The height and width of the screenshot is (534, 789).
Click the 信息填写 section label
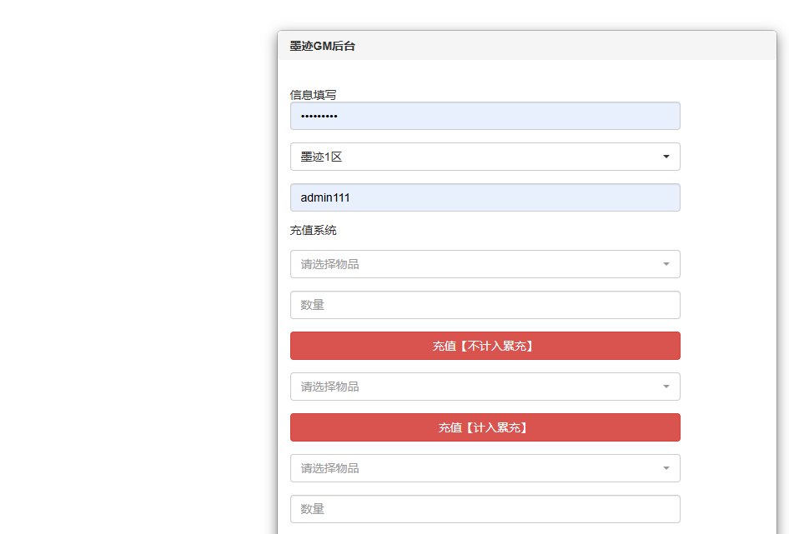click(x=313, y=95)
